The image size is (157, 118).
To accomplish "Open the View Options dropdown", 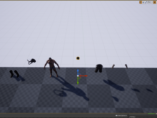I will [121, 115].
